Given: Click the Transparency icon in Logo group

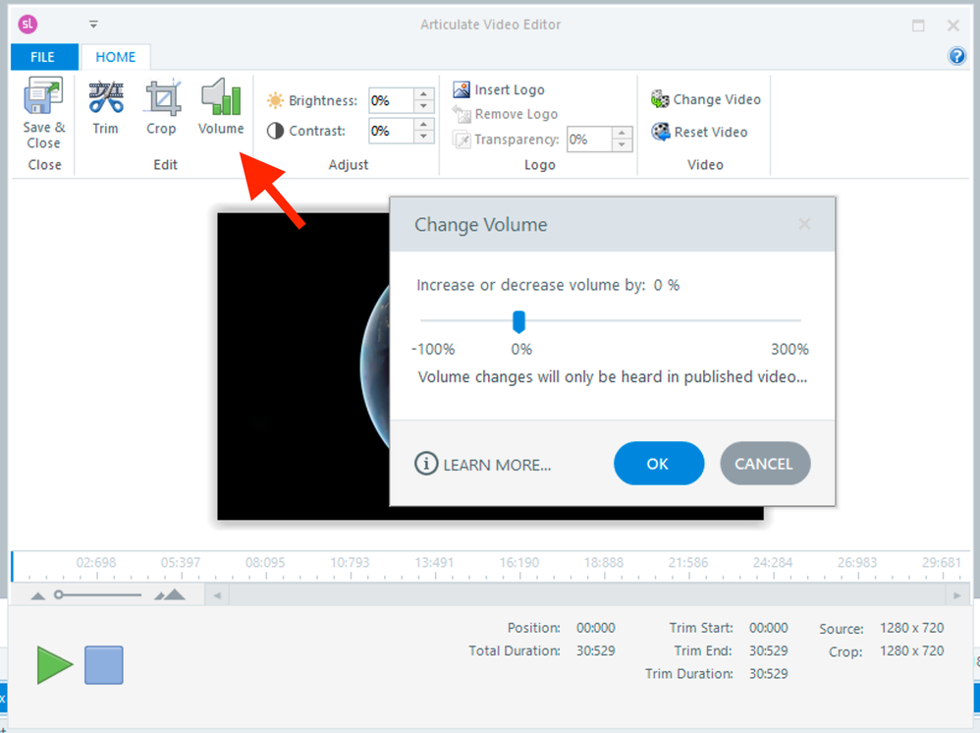Looking at the screenshot, I should [x=462, y=139].
